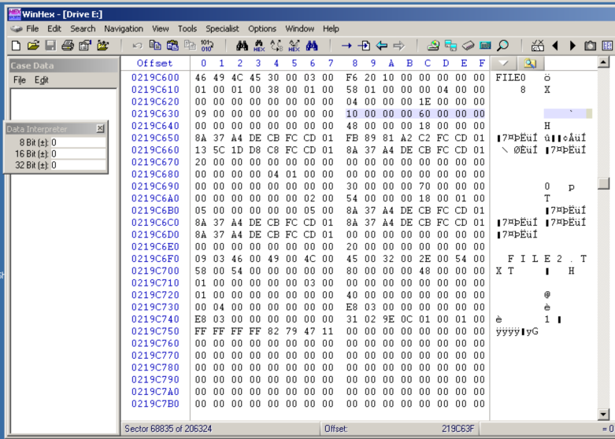
Task: Click the Paste clipboard icon
Action: [172, 46]
